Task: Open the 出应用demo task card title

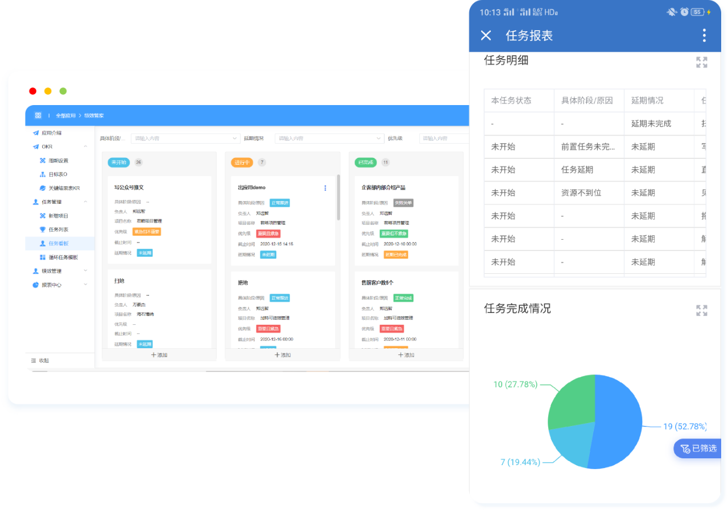Action: 251,187
